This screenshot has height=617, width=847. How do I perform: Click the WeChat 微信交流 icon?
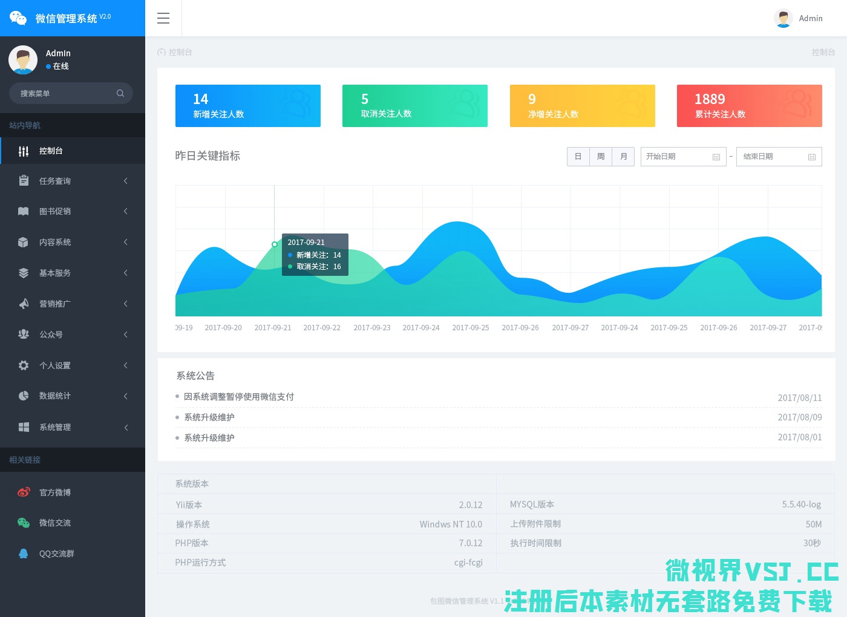[x=24, y=523]
